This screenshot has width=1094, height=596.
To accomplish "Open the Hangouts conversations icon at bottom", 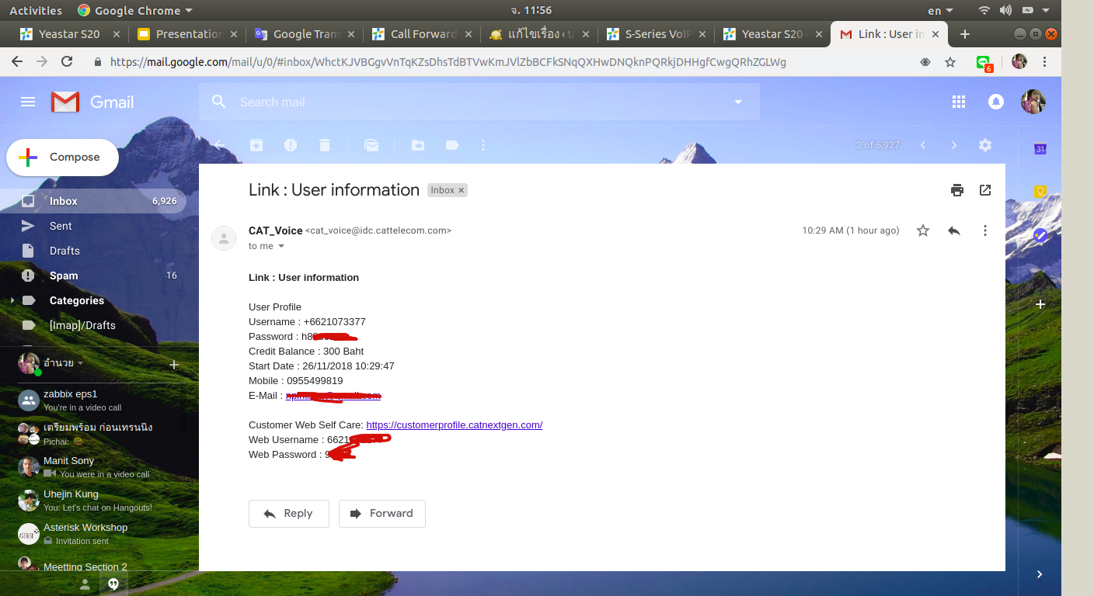I will point(113,584).
